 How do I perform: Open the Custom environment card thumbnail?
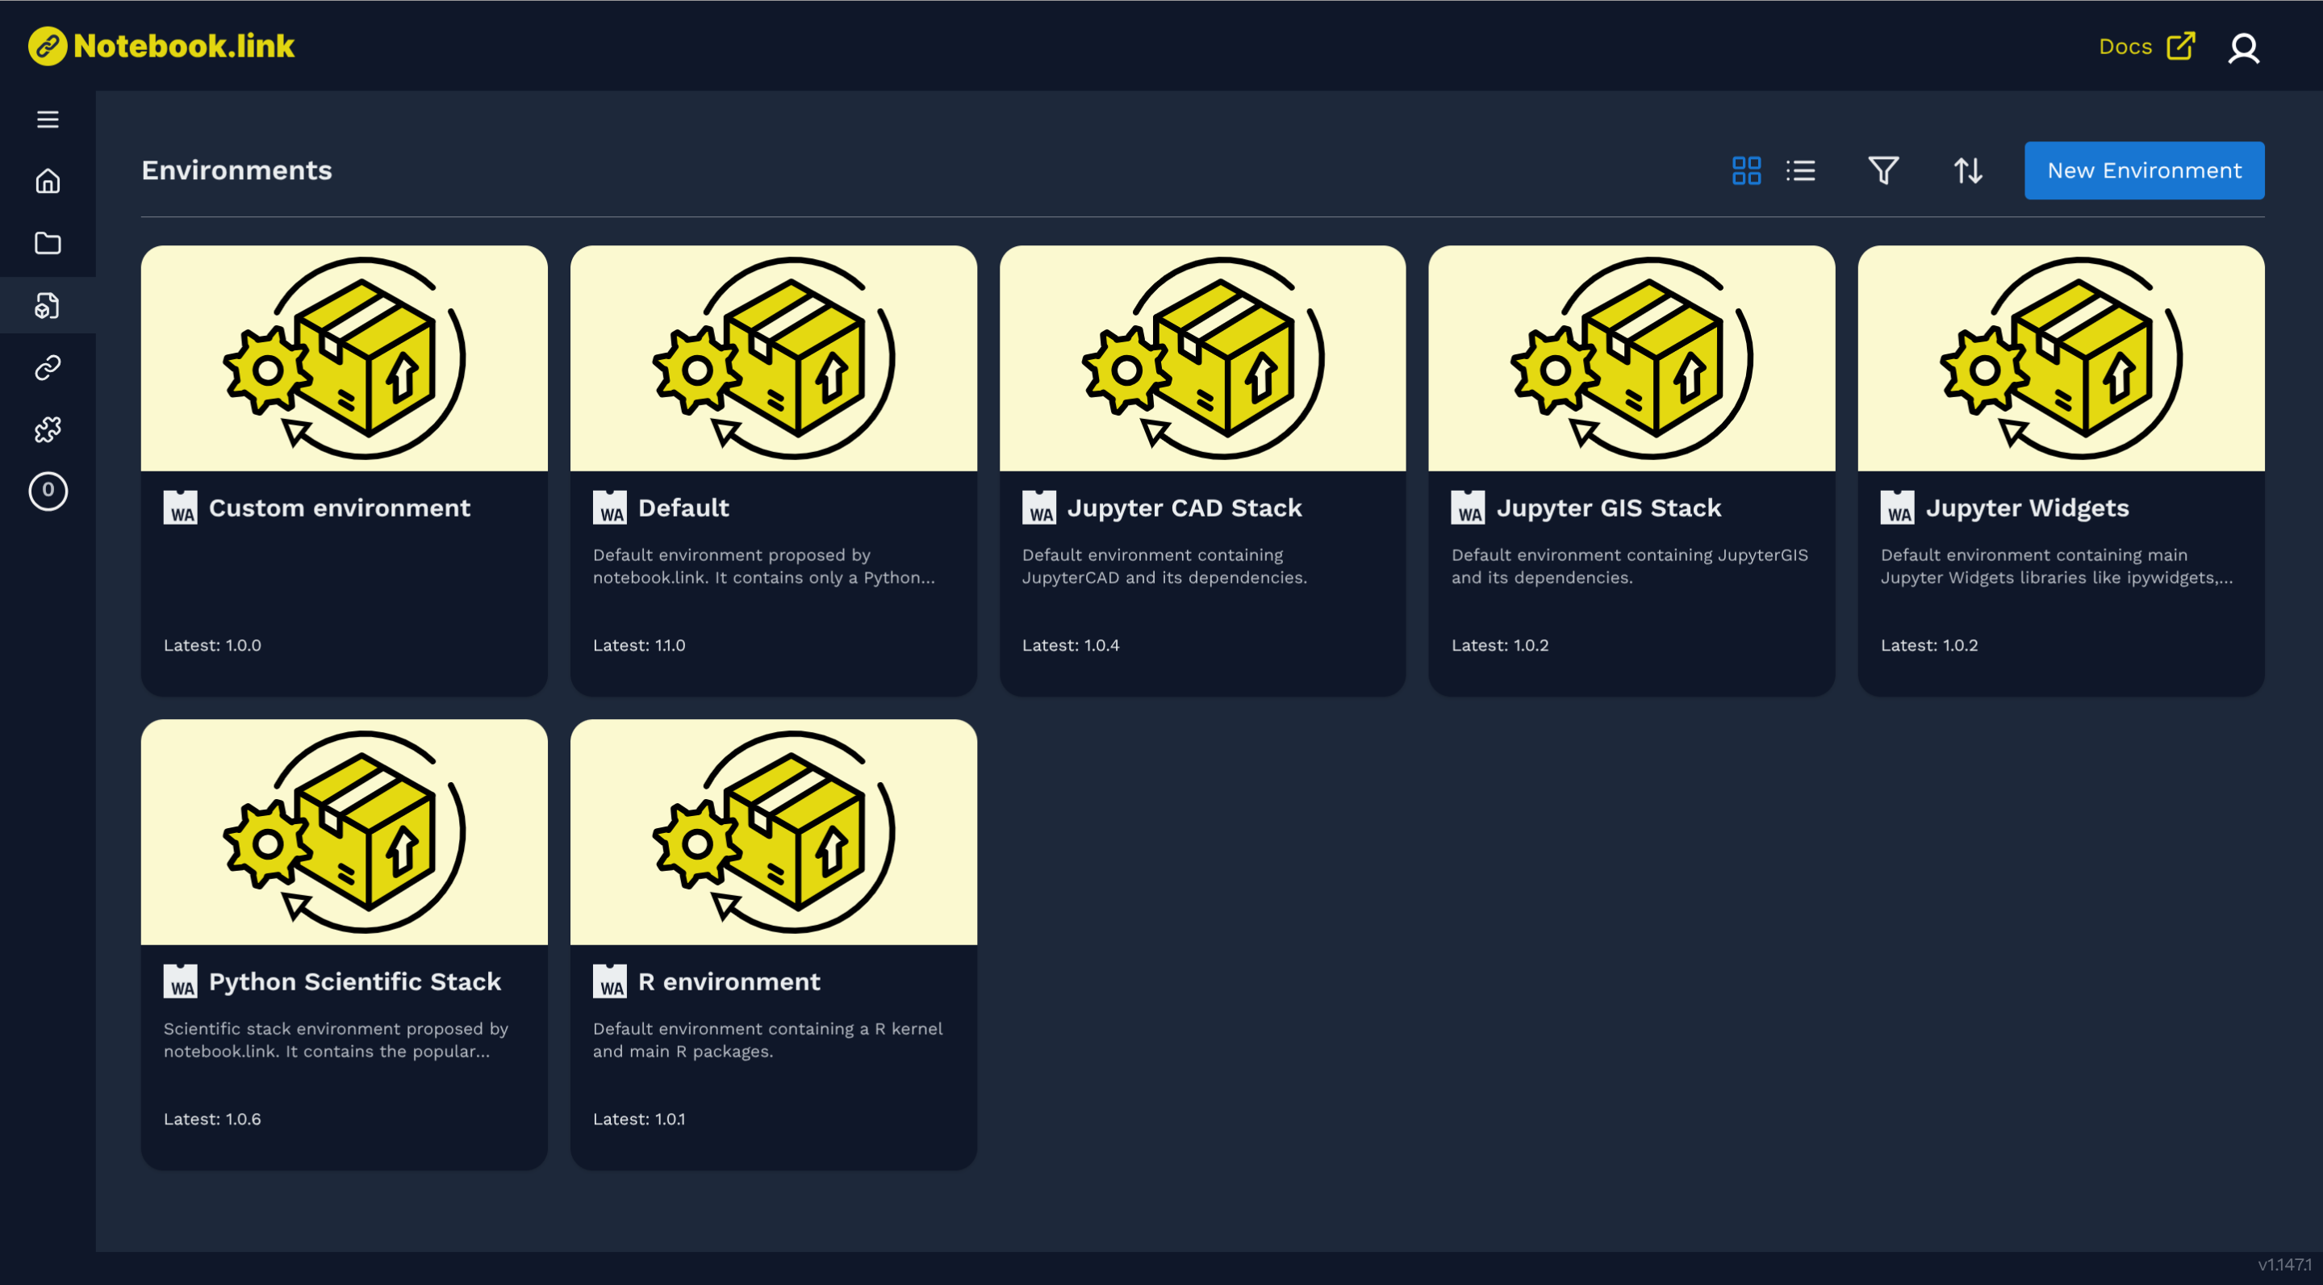[344, 358]
